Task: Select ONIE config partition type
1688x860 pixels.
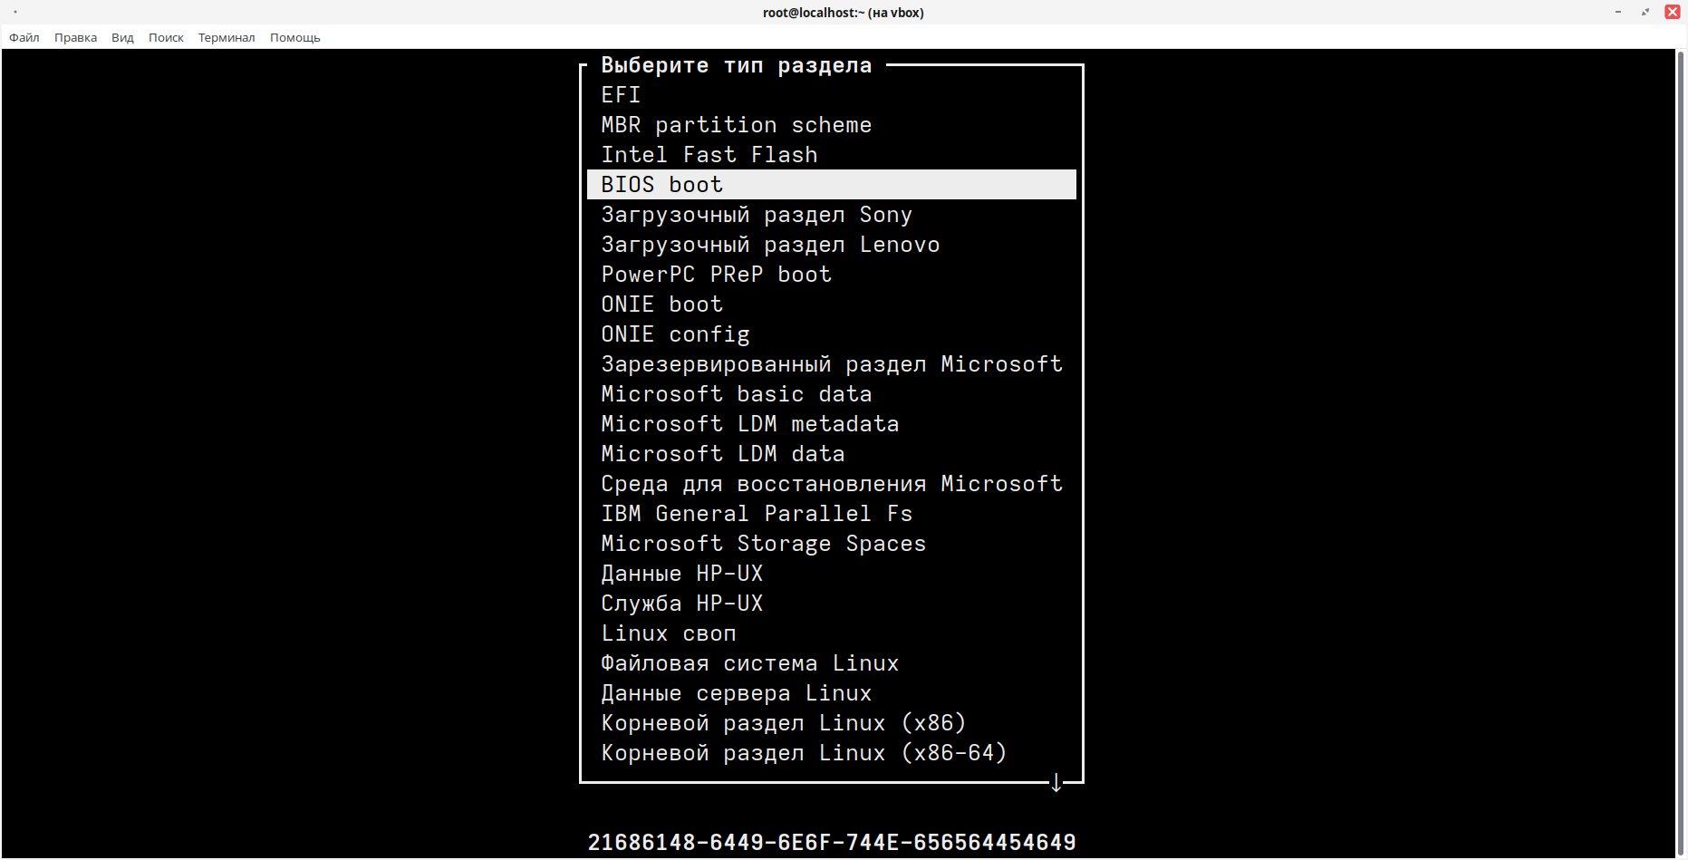Action: point(832,334)
